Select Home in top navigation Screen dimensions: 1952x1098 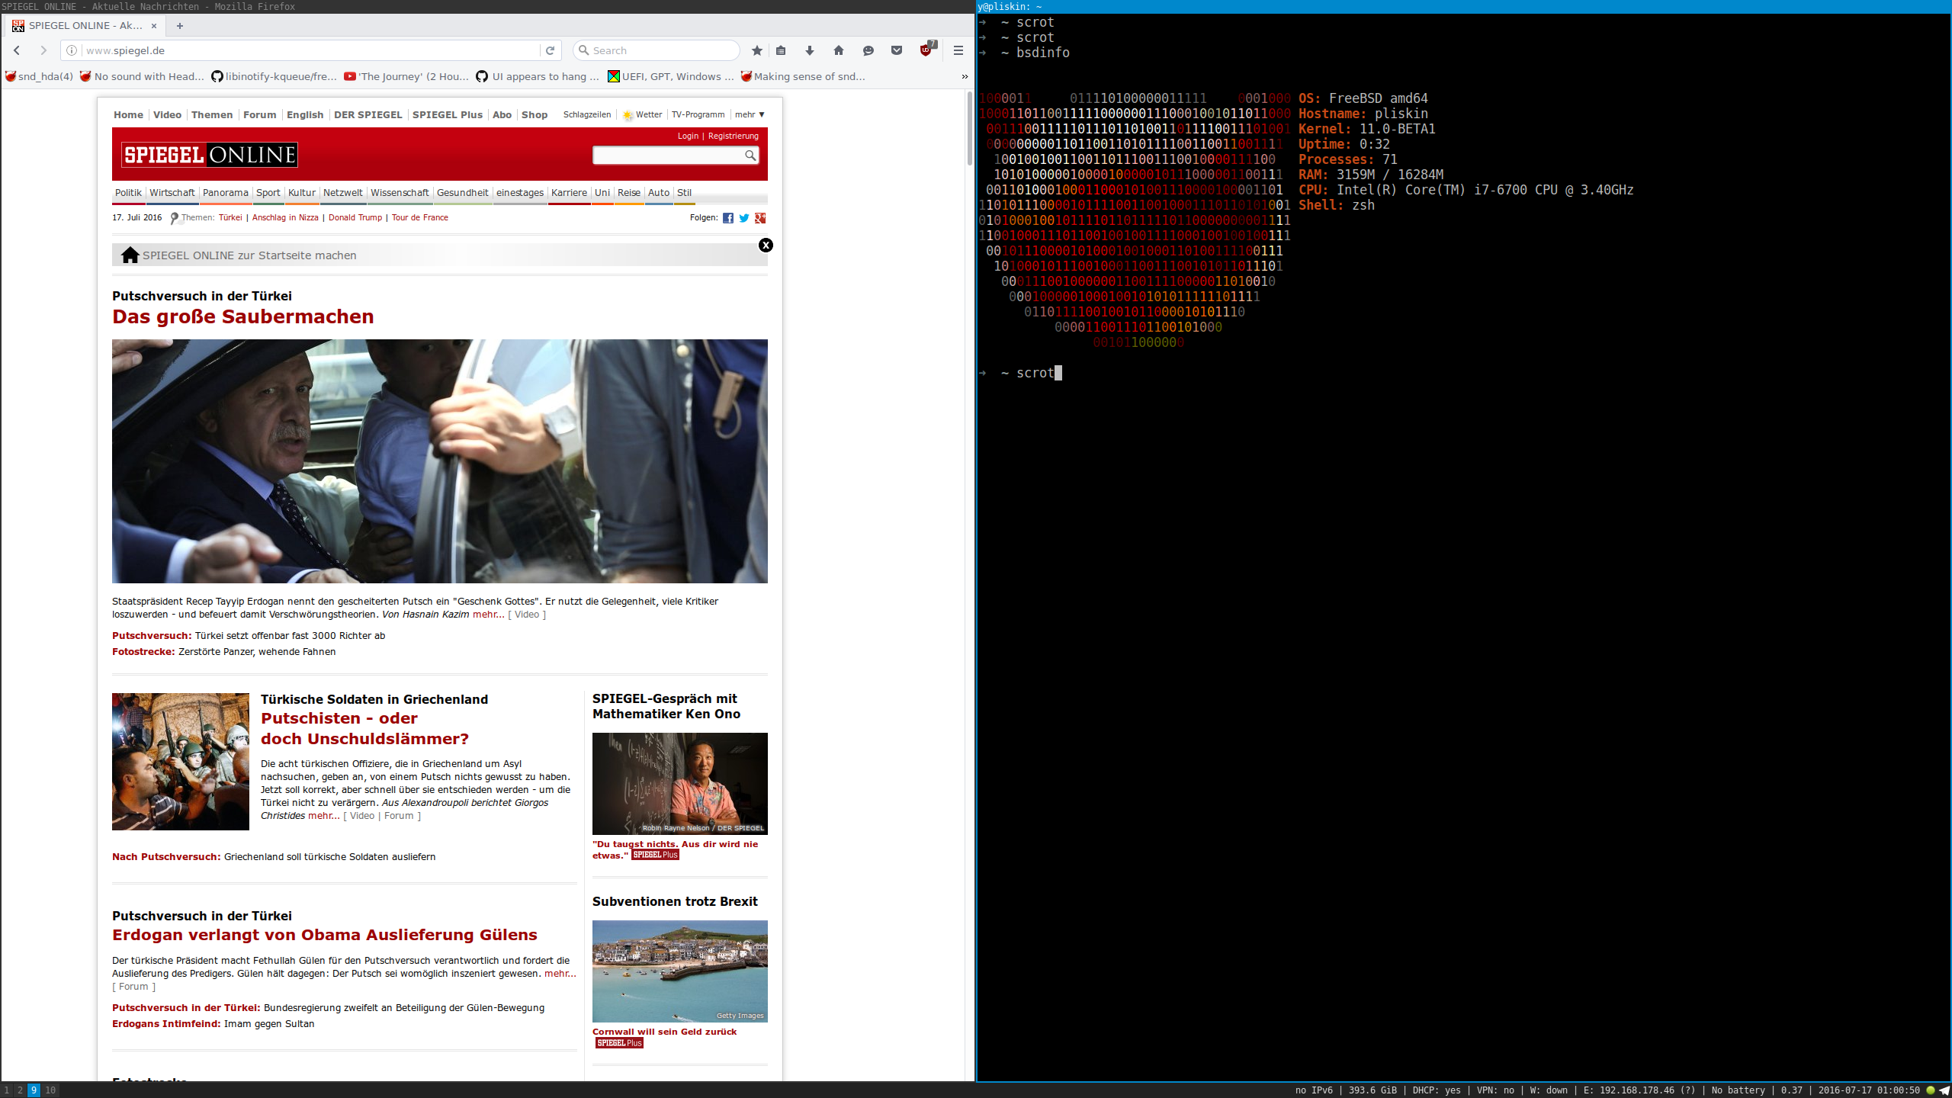click(x=128, y=114)
